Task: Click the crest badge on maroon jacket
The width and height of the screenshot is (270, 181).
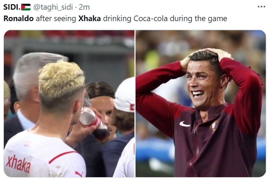Action: [213, 126]
